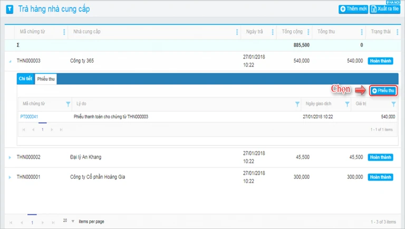Image resolution: width=405 pixels, height=229 pixels.
Task: Select page 1 in detail pager
Action: point(43,129)
